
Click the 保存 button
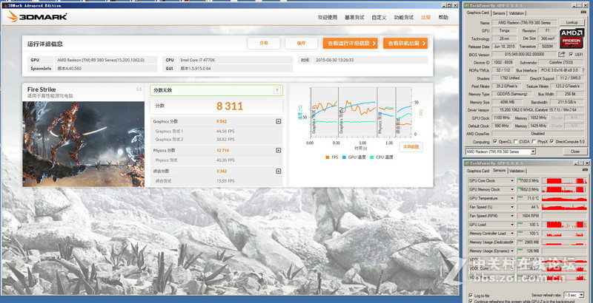tap(301, 43)
